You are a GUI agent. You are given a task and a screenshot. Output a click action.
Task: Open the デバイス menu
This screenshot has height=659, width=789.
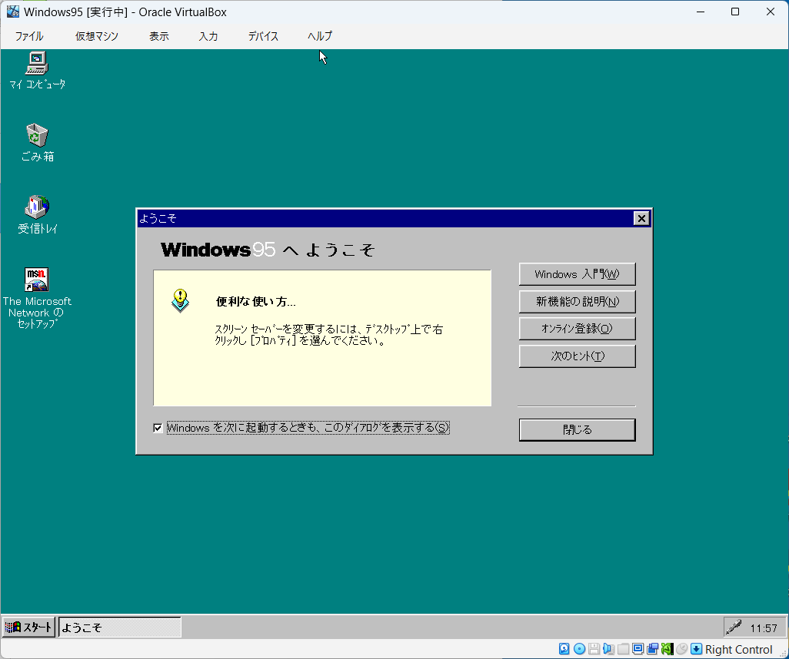(x=263, y=36)
